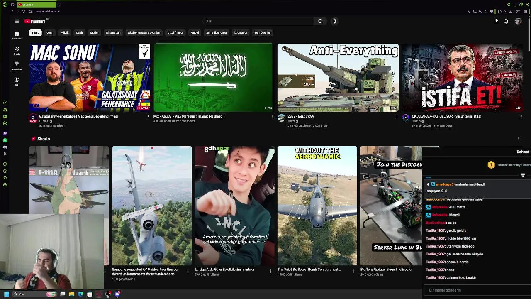Click the YouTube search field

pos(258,21)
